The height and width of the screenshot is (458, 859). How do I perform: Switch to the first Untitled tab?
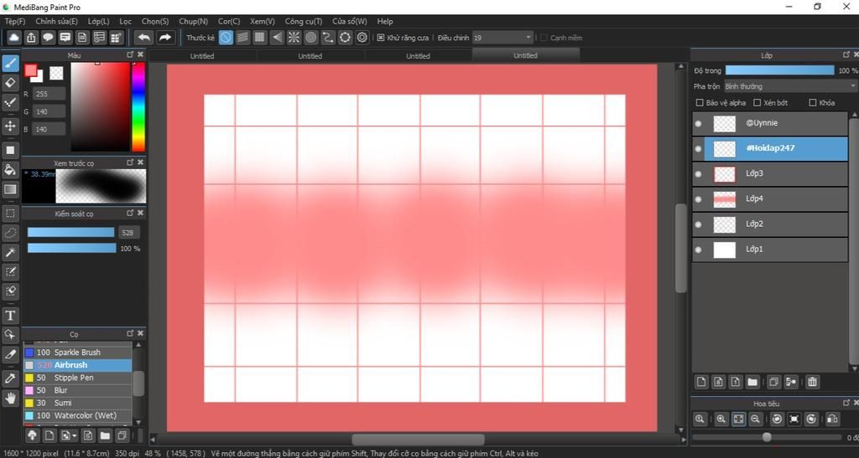pyautogui.click(x=202, y=56)
